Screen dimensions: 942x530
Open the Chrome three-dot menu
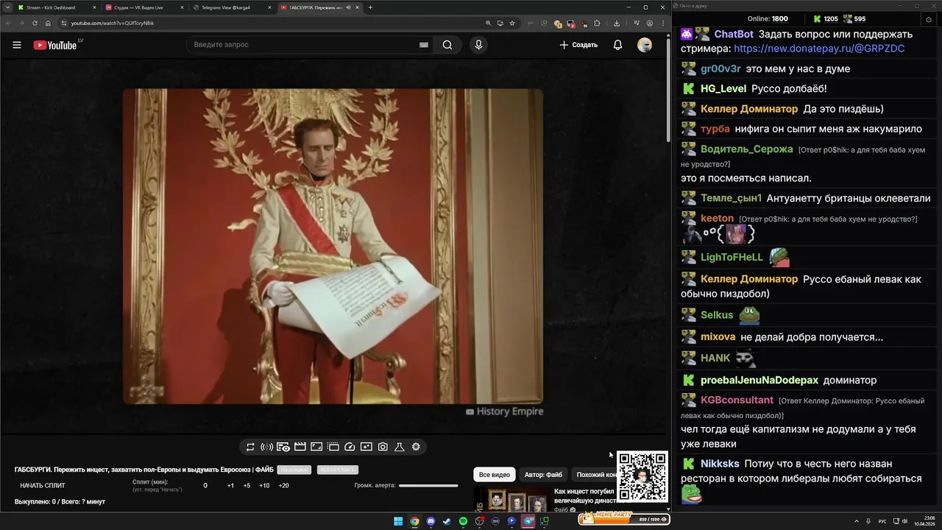click(662, 23)
